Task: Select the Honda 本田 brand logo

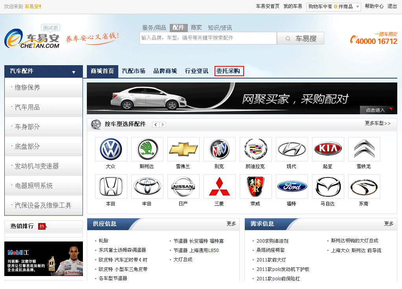Action: tap(111, 187)
